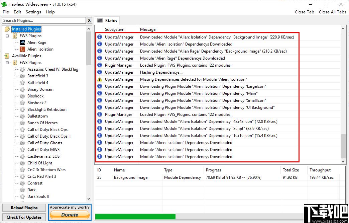Click the download progress bar
349x223 pixels.
pyautogui.click(x=200, y=217)
